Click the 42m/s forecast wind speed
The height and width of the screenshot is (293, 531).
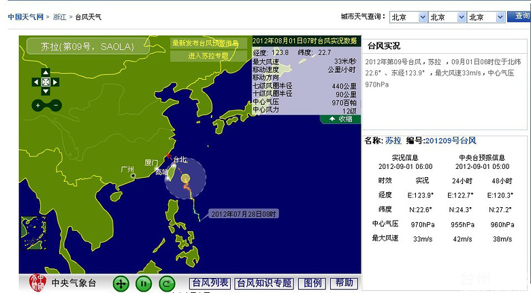[x=462, y=239]
